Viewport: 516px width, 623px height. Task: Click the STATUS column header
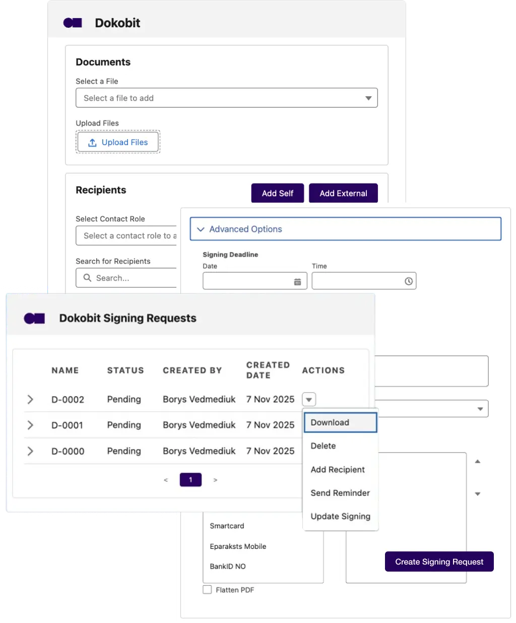[125, 370]
